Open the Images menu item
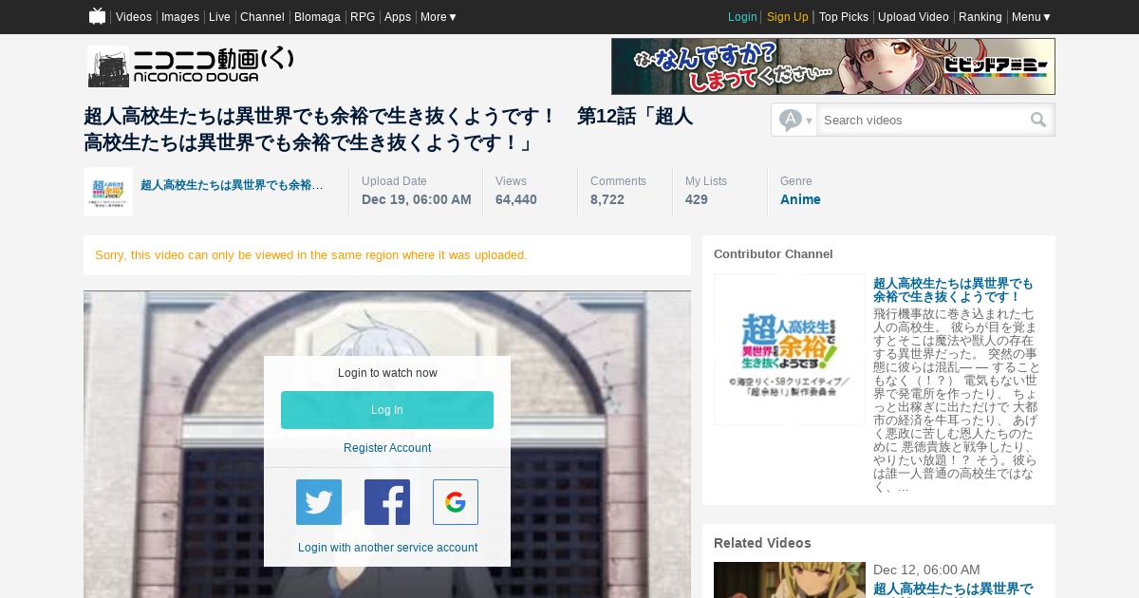The image size is (1139, 598). point(180,17)
